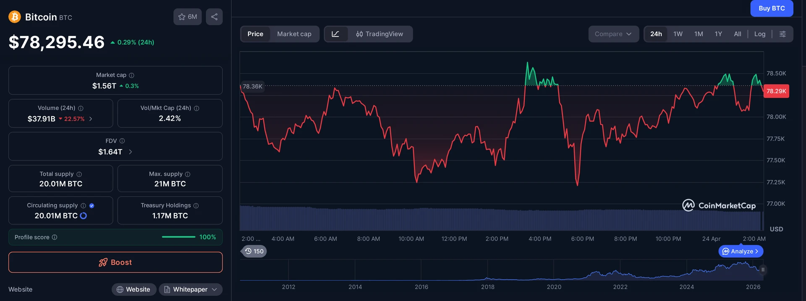Open chart settings sliders icon
This screenshot has width=806, height=301.
point(782,34)
